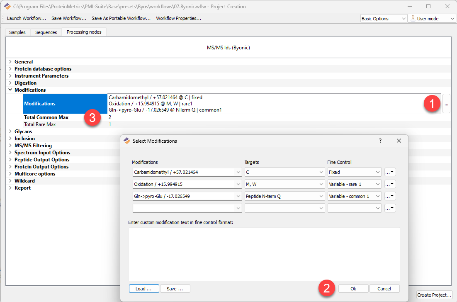
Task: Close the Project Creation window
Action: coord(447,6)
